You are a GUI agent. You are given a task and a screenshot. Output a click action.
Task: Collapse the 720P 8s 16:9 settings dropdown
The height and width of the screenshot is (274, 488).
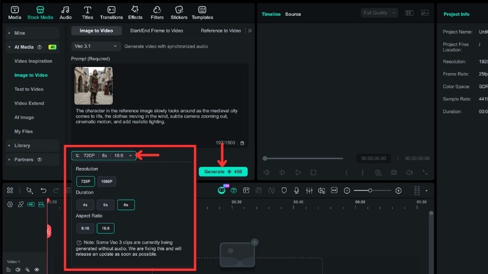(x=104, y=155)
